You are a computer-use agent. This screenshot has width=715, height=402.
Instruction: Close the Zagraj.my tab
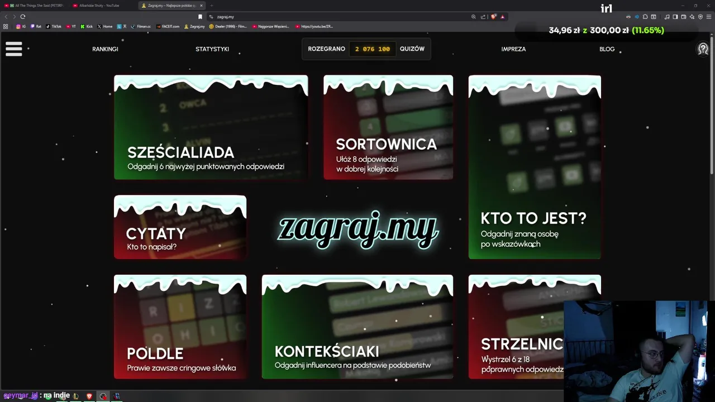201,6
